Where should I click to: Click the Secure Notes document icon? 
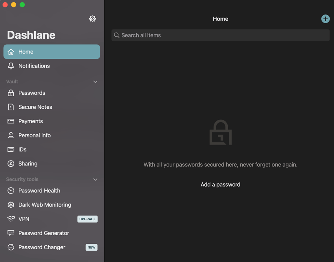pyautogui.click(x=11, y=107)
